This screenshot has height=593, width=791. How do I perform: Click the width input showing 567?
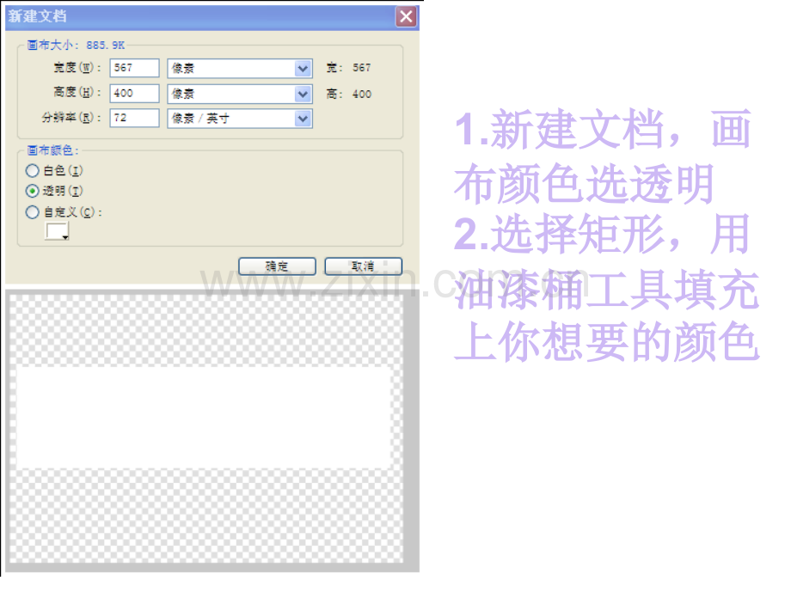point(133,68)
